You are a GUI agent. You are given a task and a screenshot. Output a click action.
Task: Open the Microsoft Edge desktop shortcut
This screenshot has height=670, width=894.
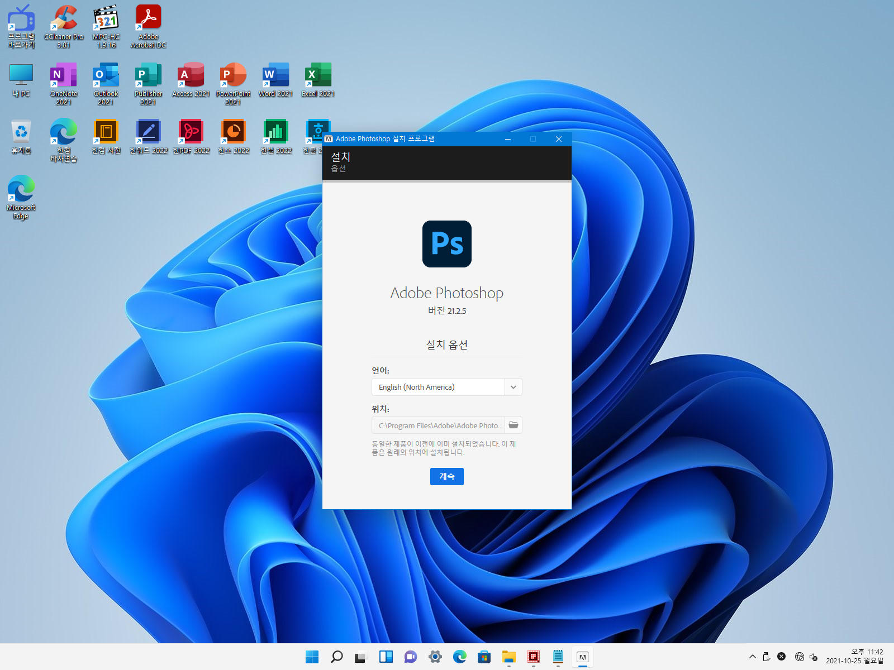point(21,198)
